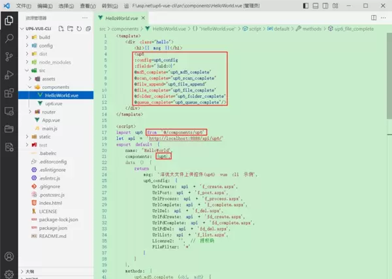Viewport: 392px width, 279px height.
Task: Open the 文件(F) menu
Action: pyautogui.click(x=24, y=5)
